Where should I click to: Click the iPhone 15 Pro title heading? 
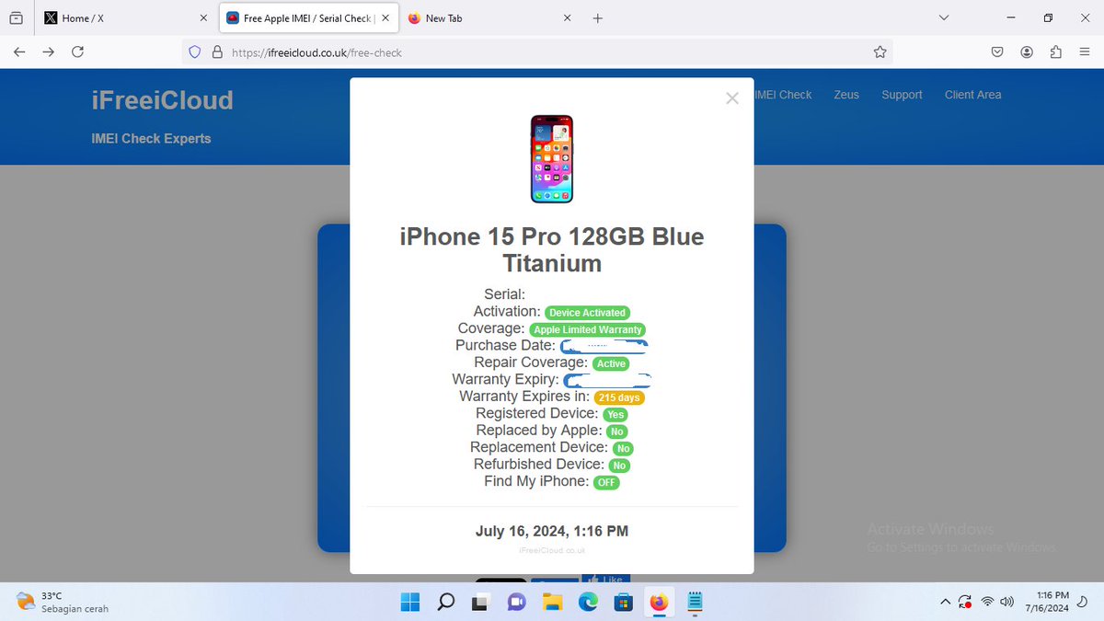point(552,249)
